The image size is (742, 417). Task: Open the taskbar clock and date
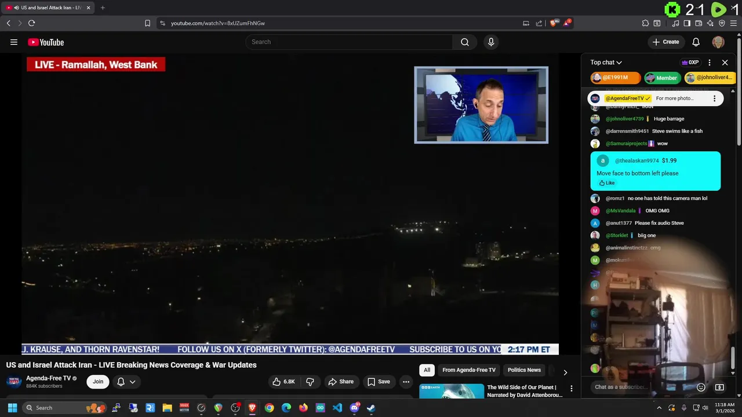pyautogui.click(x=725, y=408)
